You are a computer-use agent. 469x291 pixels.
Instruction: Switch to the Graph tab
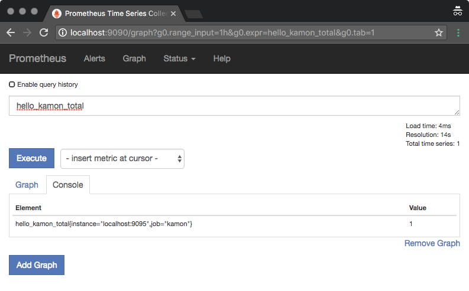click(x=27, y=185)
